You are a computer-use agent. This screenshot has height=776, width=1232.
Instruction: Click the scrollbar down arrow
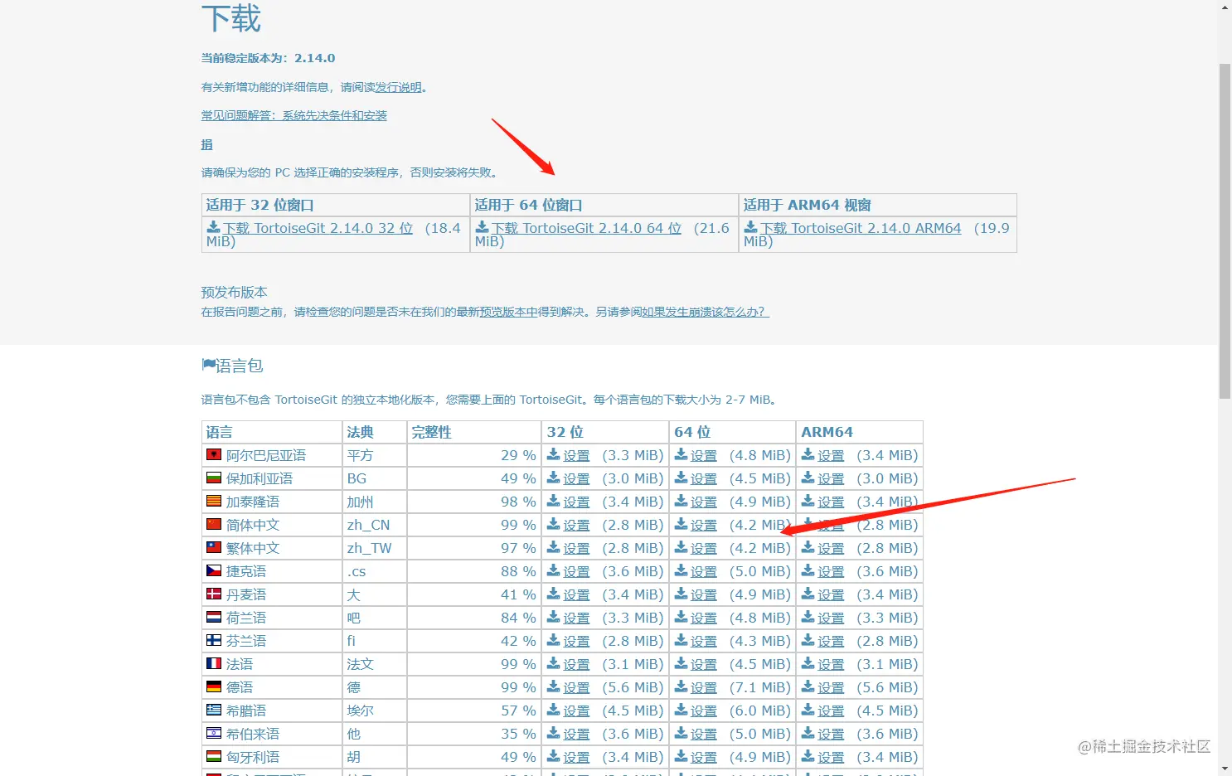coord(1225,769)
